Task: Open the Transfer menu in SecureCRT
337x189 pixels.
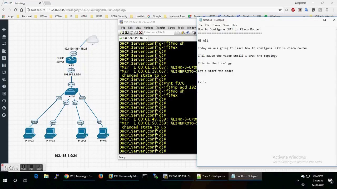Action: click(x=160, y=28)
